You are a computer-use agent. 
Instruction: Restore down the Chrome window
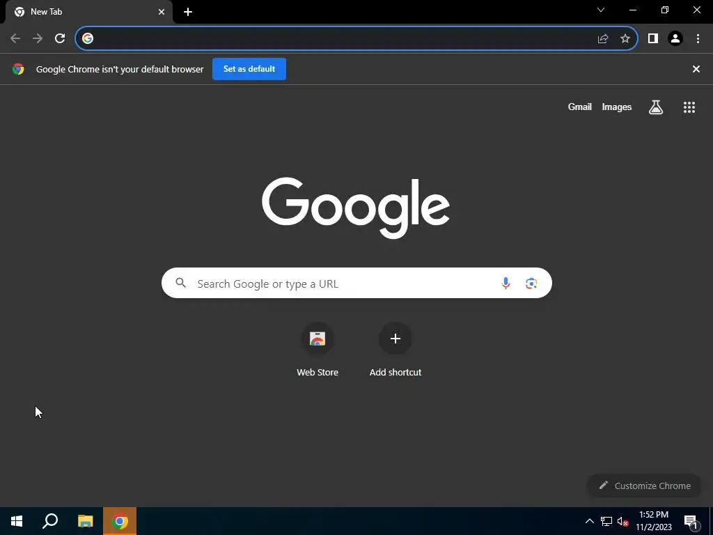click(x=665, y=10)
